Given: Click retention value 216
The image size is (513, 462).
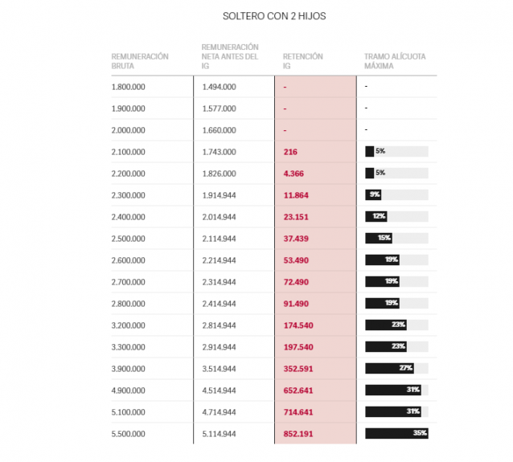Looking at the screenshot, I should pos(291,151).
